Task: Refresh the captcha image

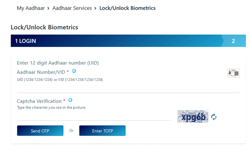Action: click(214, 117)
